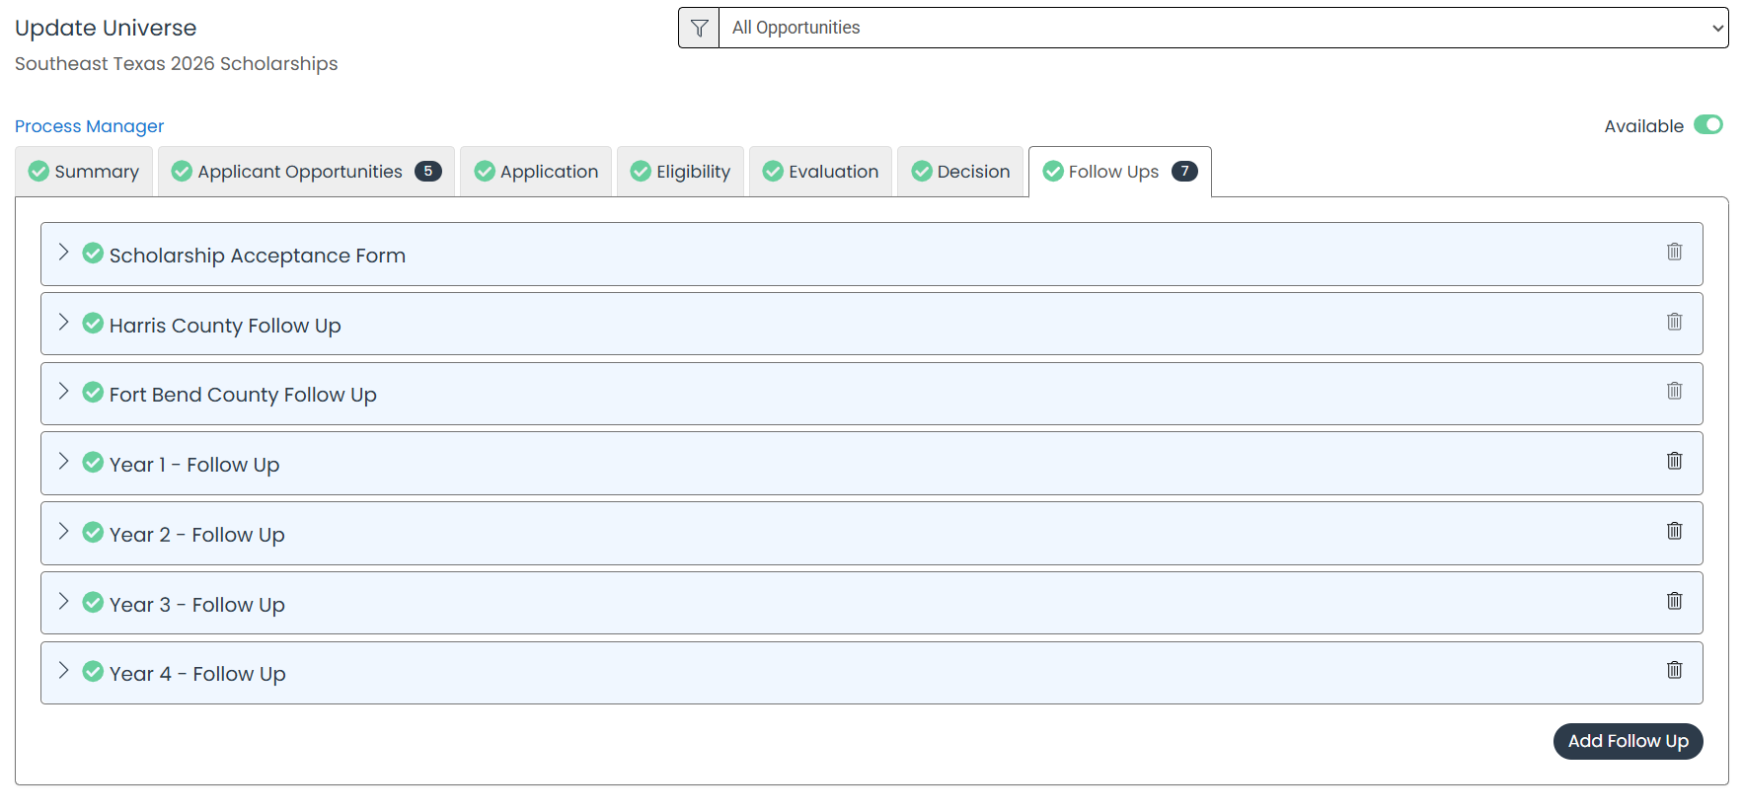Select the Evaluation tab

[x=820, y=172]
